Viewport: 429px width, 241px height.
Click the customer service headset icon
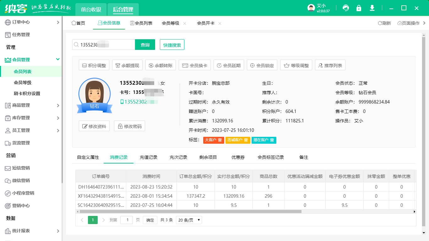346,8
